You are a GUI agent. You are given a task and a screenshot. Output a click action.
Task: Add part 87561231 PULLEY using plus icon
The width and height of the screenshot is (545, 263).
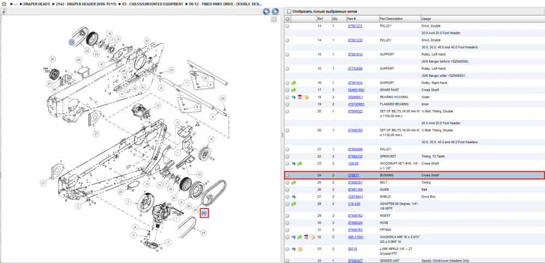(x=287, y=26)
